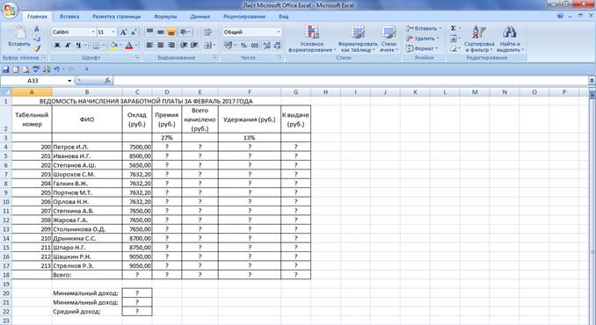Align cell content to the middle
Viewport: 596px width, 325px height.
[x=160, y=32]
